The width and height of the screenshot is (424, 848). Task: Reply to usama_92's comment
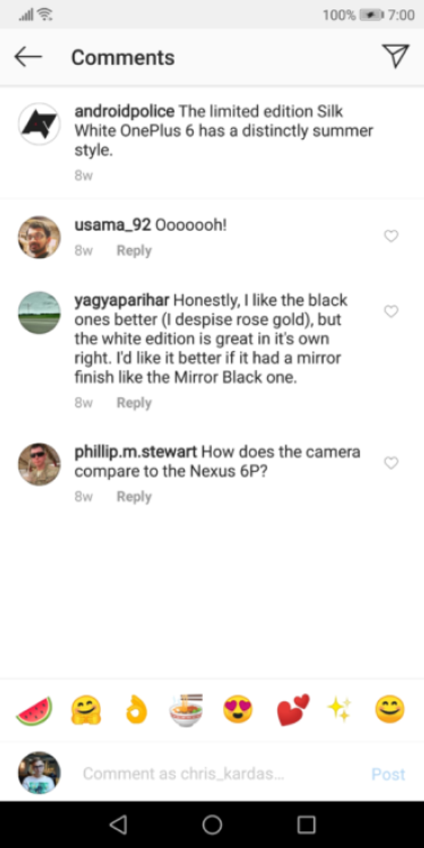coord(134,251)
